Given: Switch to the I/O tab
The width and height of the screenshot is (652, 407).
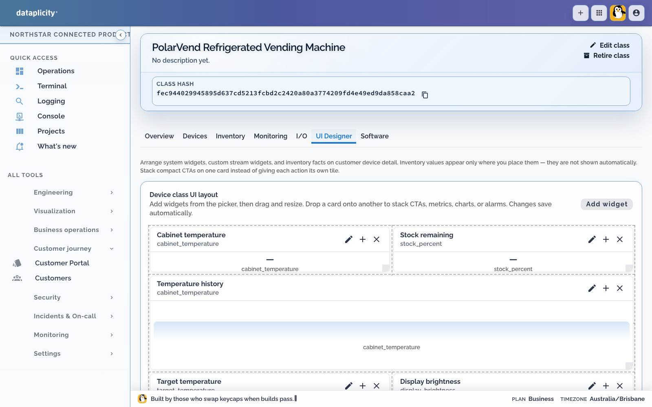Looking at the screenshot, I should click(302, 136).
